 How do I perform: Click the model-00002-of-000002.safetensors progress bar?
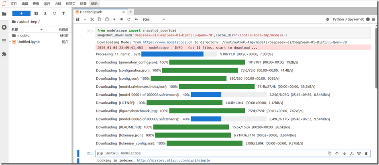[228, 119]
